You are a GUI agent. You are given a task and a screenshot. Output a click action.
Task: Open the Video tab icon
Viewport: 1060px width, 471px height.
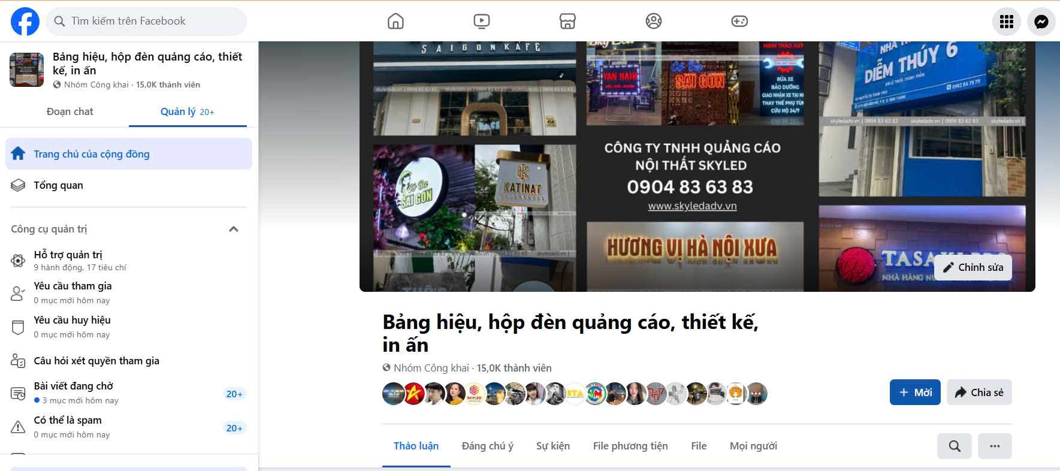[481, 22]
